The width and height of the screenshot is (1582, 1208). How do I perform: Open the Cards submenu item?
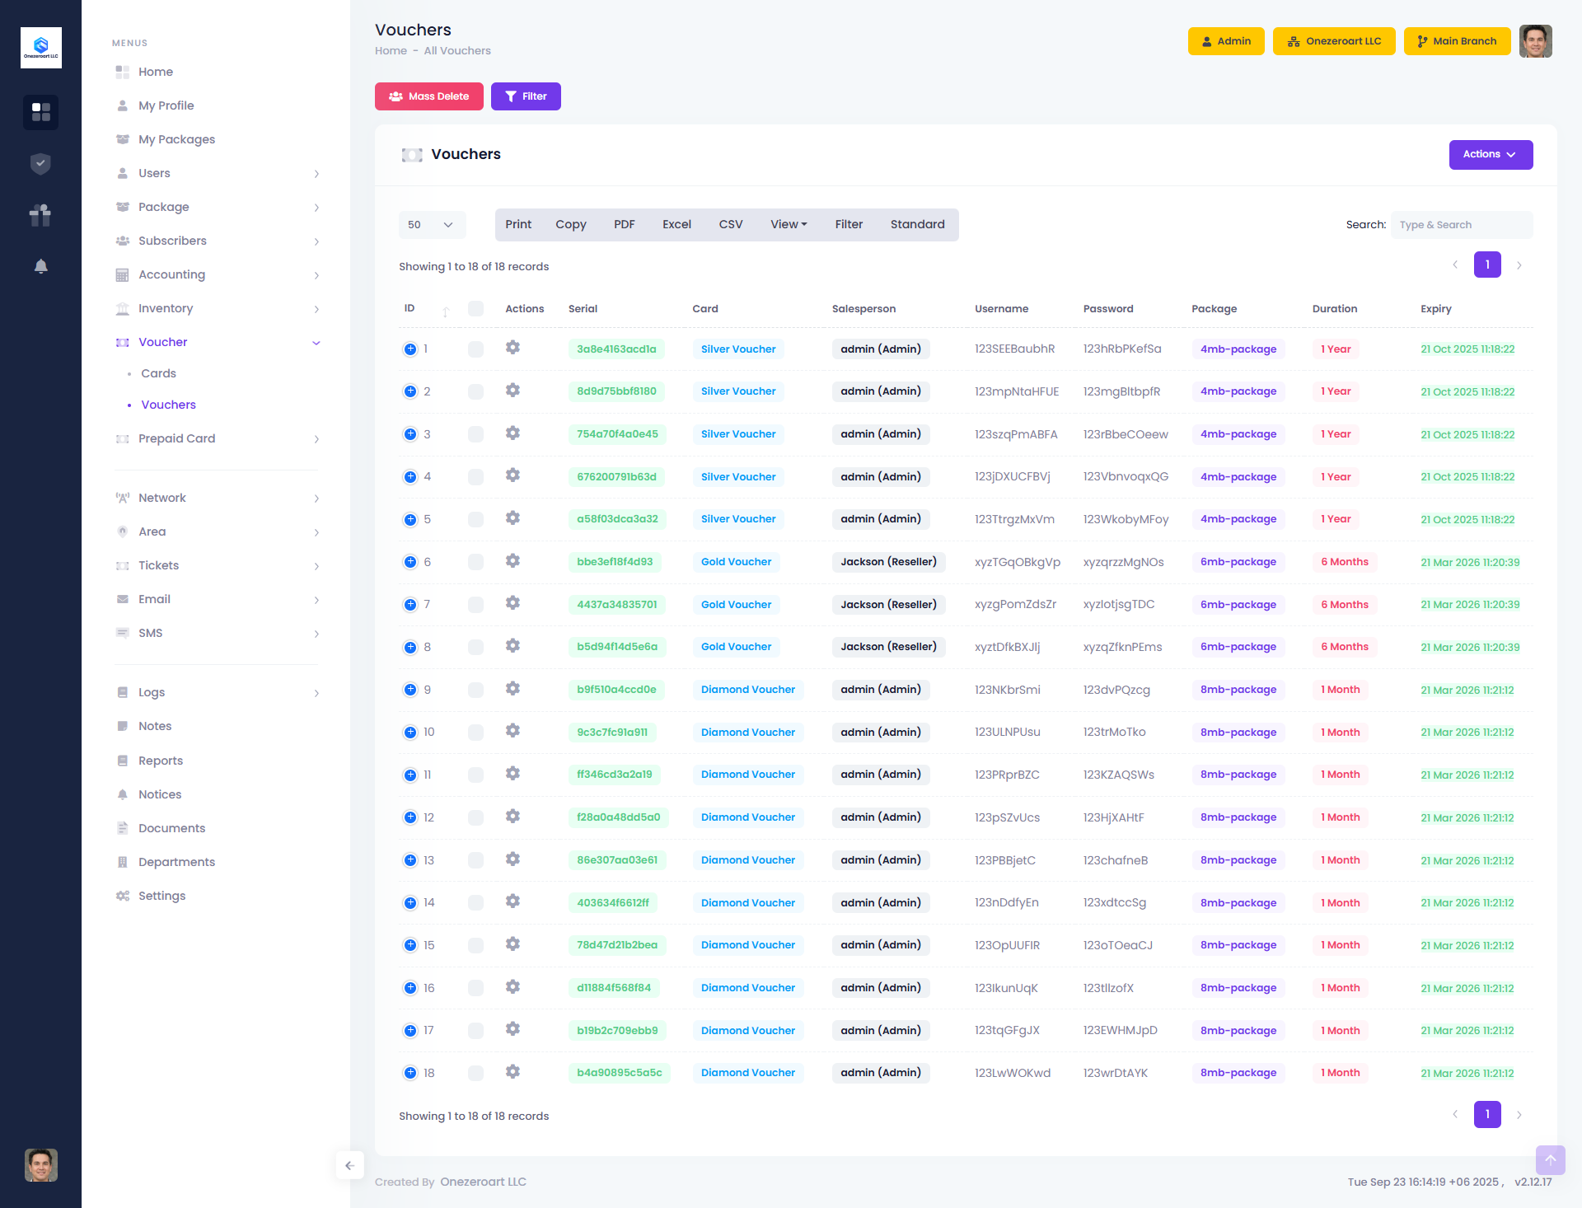point(158,373)
